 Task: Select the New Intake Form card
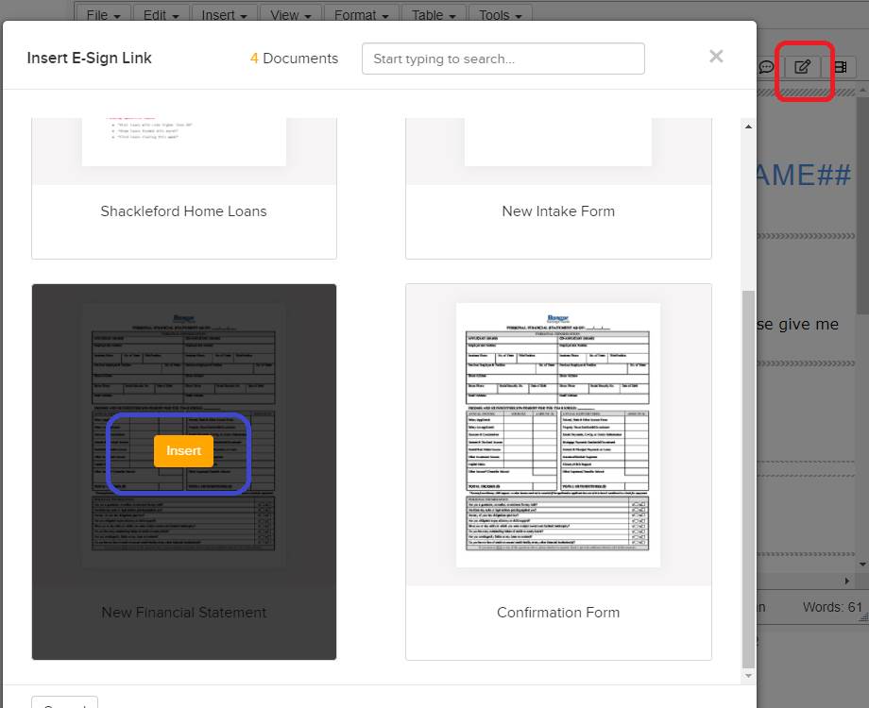point(558,189)
